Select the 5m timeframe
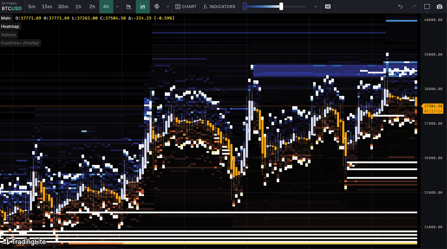The width and height of the screenshot is (447, 249). pyautogui.click(x=32, y=6)
